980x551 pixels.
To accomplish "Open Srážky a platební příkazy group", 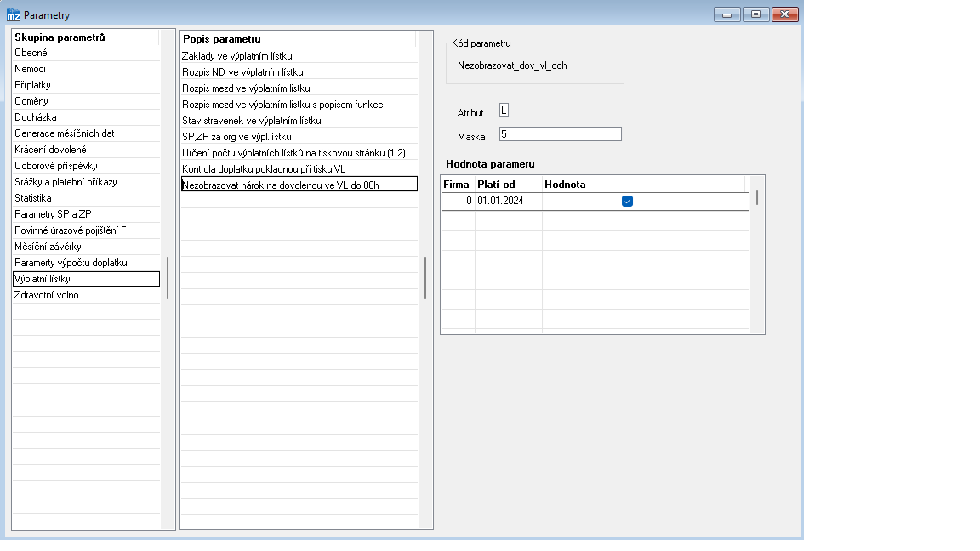I will [x=86, y=183].
